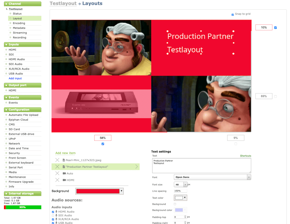Open the Font size dropdown arrow
This screenshot has height=224, width=290.
tap(185, 185)
